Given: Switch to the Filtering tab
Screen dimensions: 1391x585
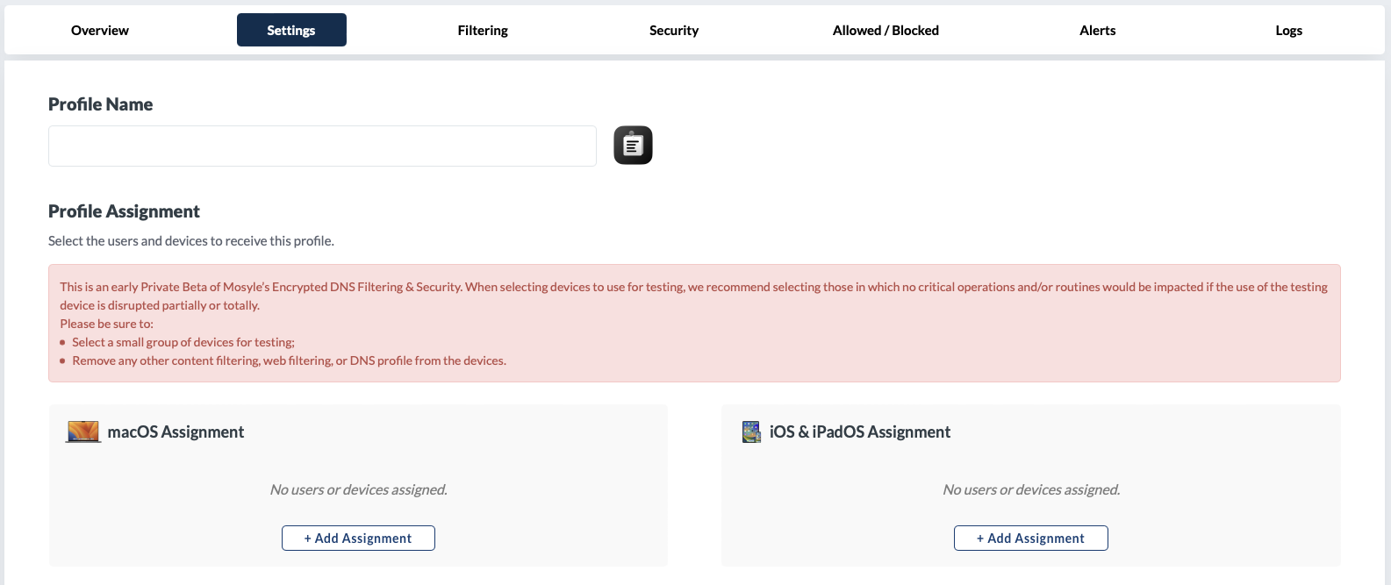Looking at the screenshot, I should click(x=483, y=31).
